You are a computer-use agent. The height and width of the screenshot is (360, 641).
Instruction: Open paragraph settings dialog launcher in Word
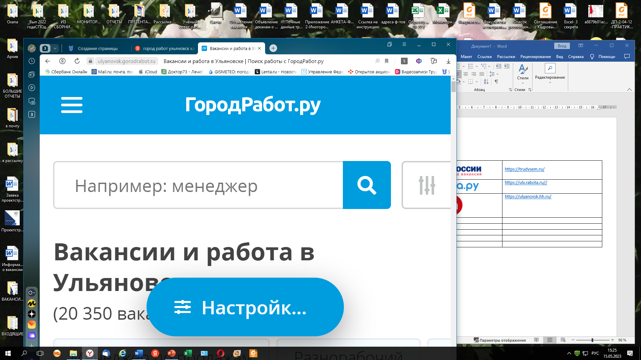click(510, 90)
